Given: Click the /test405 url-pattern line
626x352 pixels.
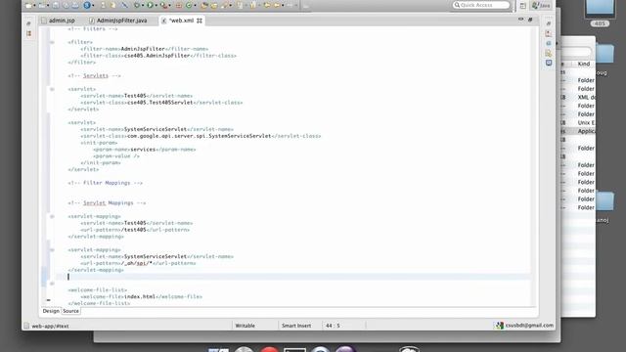Looking at the screenshot, I should [135, 230].
